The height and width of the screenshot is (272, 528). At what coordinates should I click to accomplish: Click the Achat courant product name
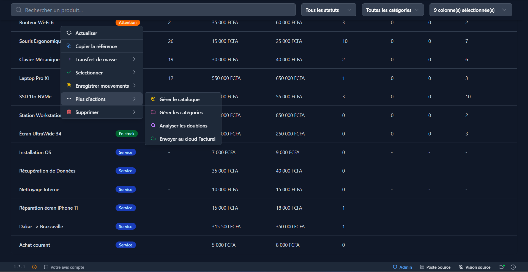pyautogui.click(x=35, y=245)
